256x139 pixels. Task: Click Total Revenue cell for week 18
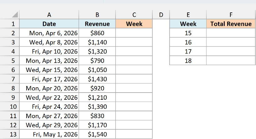[x=231, y=61]
